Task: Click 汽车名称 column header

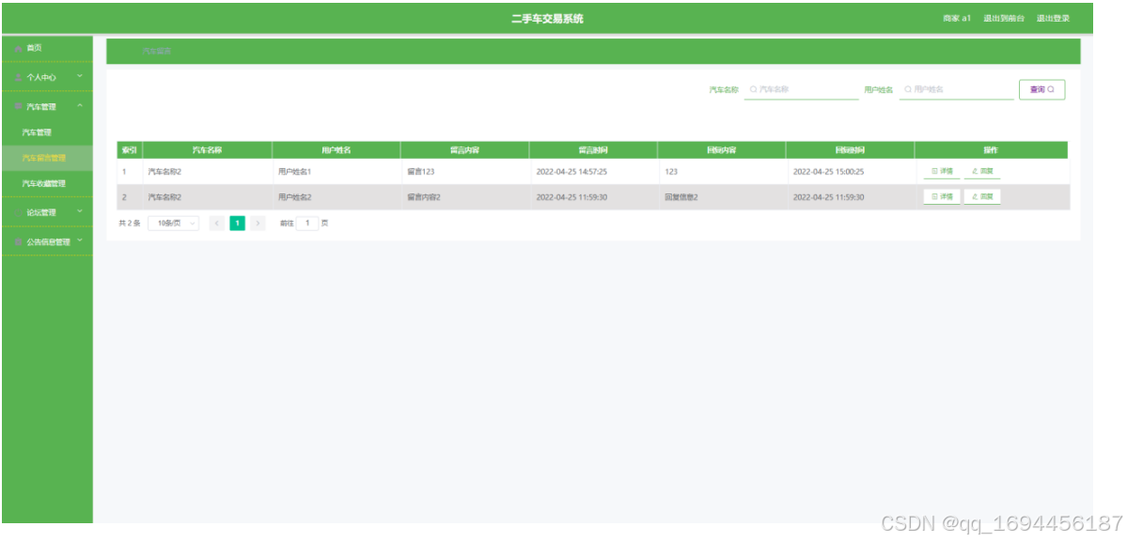Action: tap(207, 150)
